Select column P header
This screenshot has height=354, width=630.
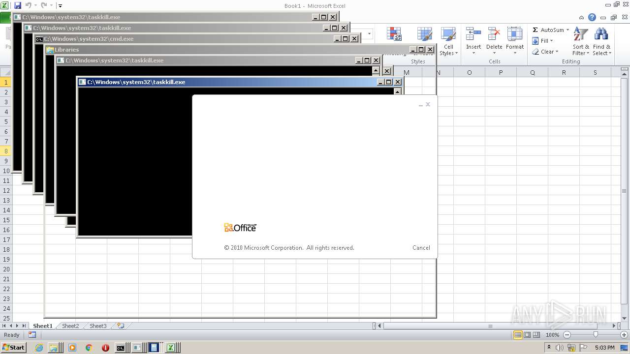click(x=501, y=72)
